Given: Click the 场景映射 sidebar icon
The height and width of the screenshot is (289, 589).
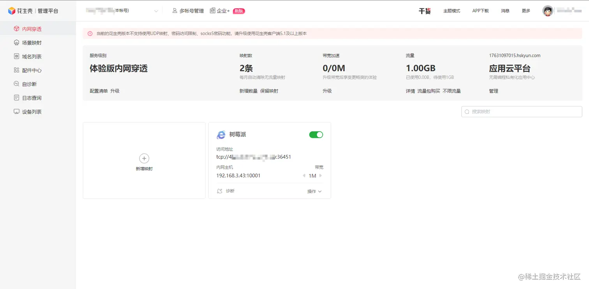Looking at the screenshot, I should [16, 42].
